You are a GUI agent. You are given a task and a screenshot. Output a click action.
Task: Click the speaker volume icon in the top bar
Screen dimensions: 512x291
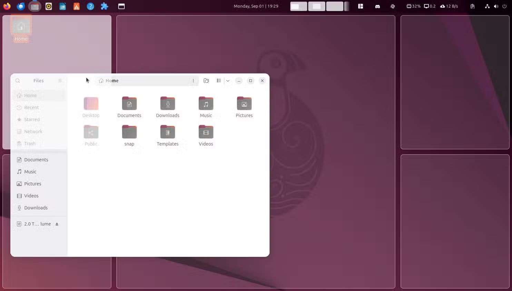click(x=497, y=6)
